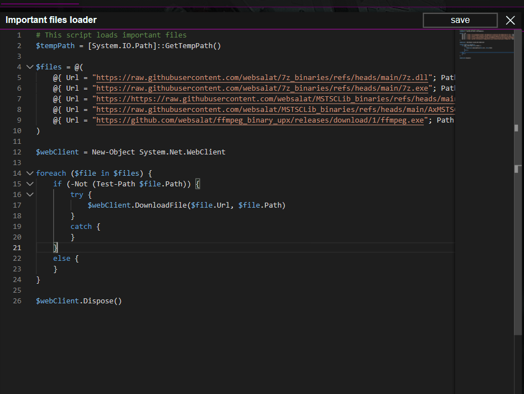Viewport: 524px width, 394px height.
Task: Close the Important files loader dialog
Action: (x=511, y=20)
